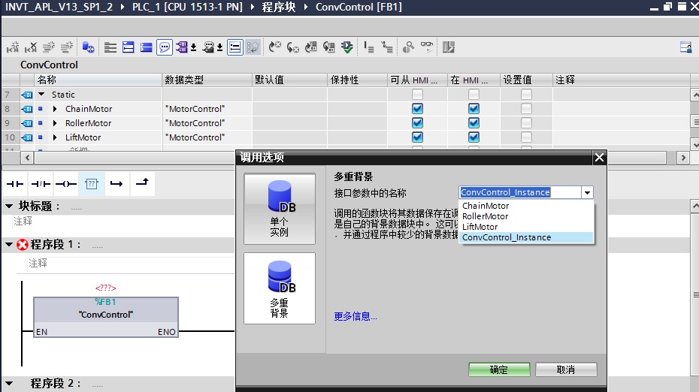Insert a normally closed contact
Viewport: 699px width, 392px height.
click(x=41, y=183)
